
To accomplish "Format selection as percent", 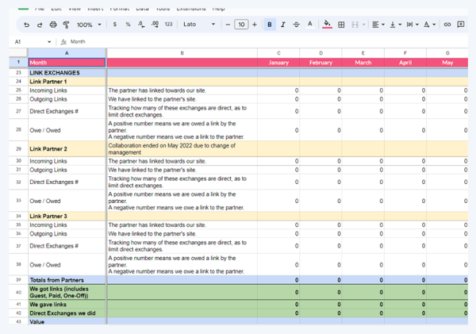I will pyautogui.click(x=128, y=25).
